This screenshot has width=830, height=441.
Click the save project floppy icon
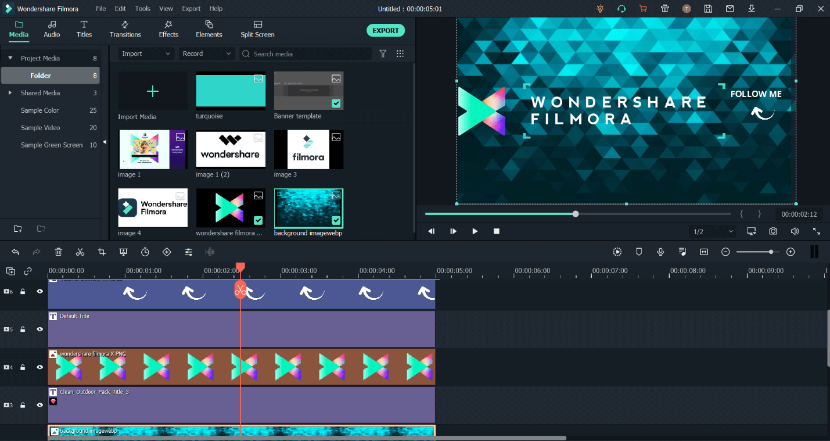click(708, 9)
